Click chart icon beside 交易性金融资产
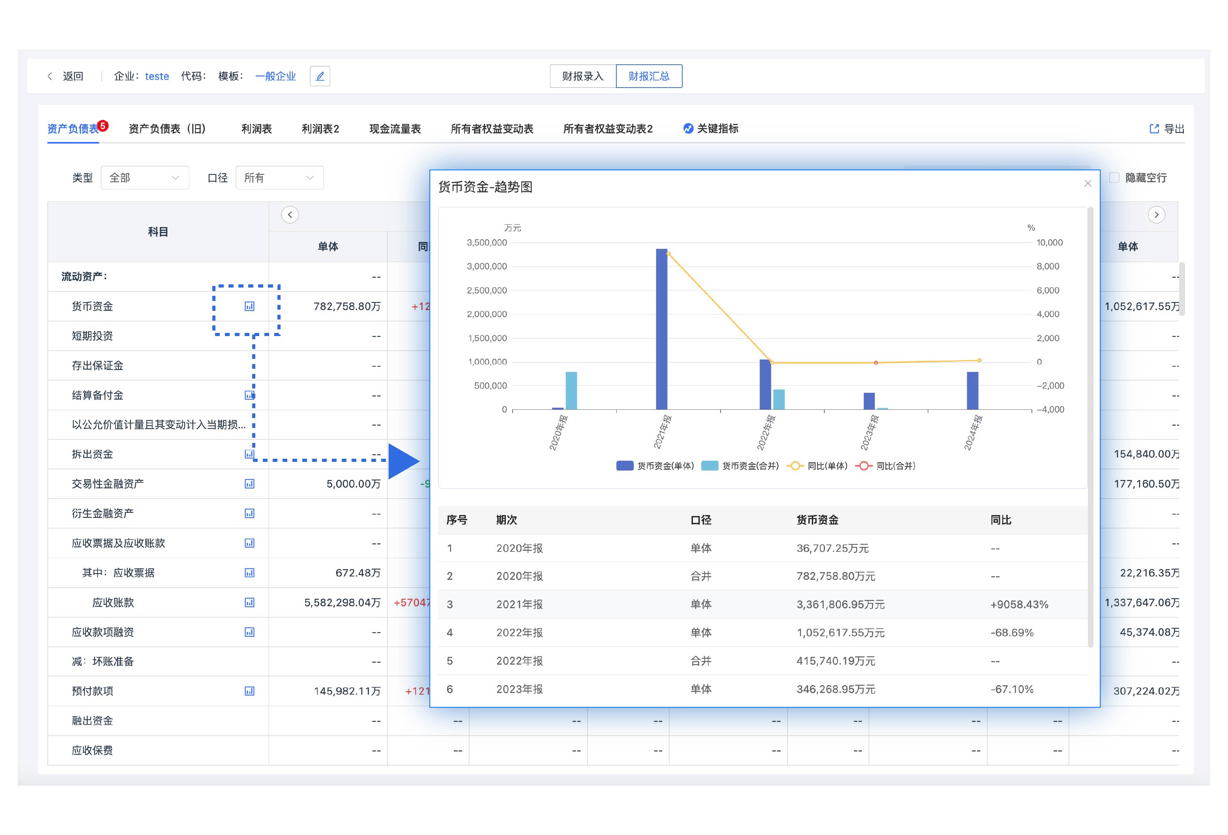 pos(249,484)
